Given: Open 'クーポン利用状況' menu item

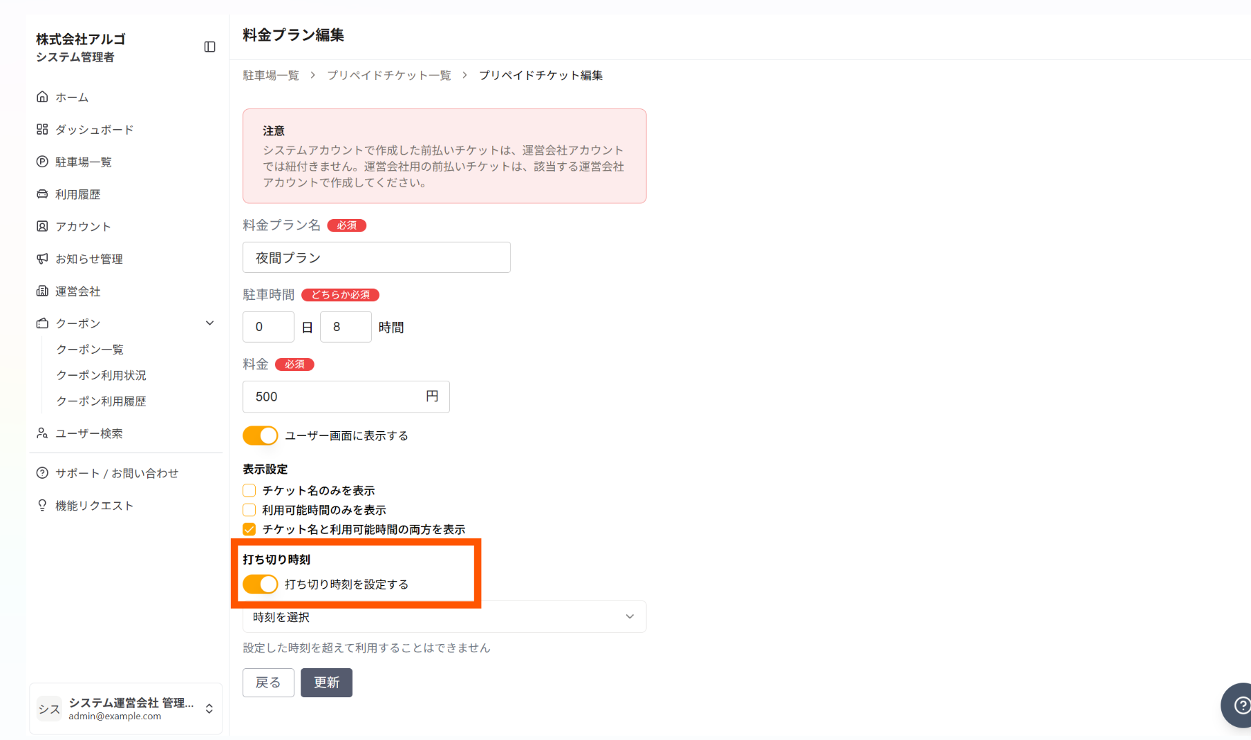Looking at the screenshot, I should pos(101,375).
